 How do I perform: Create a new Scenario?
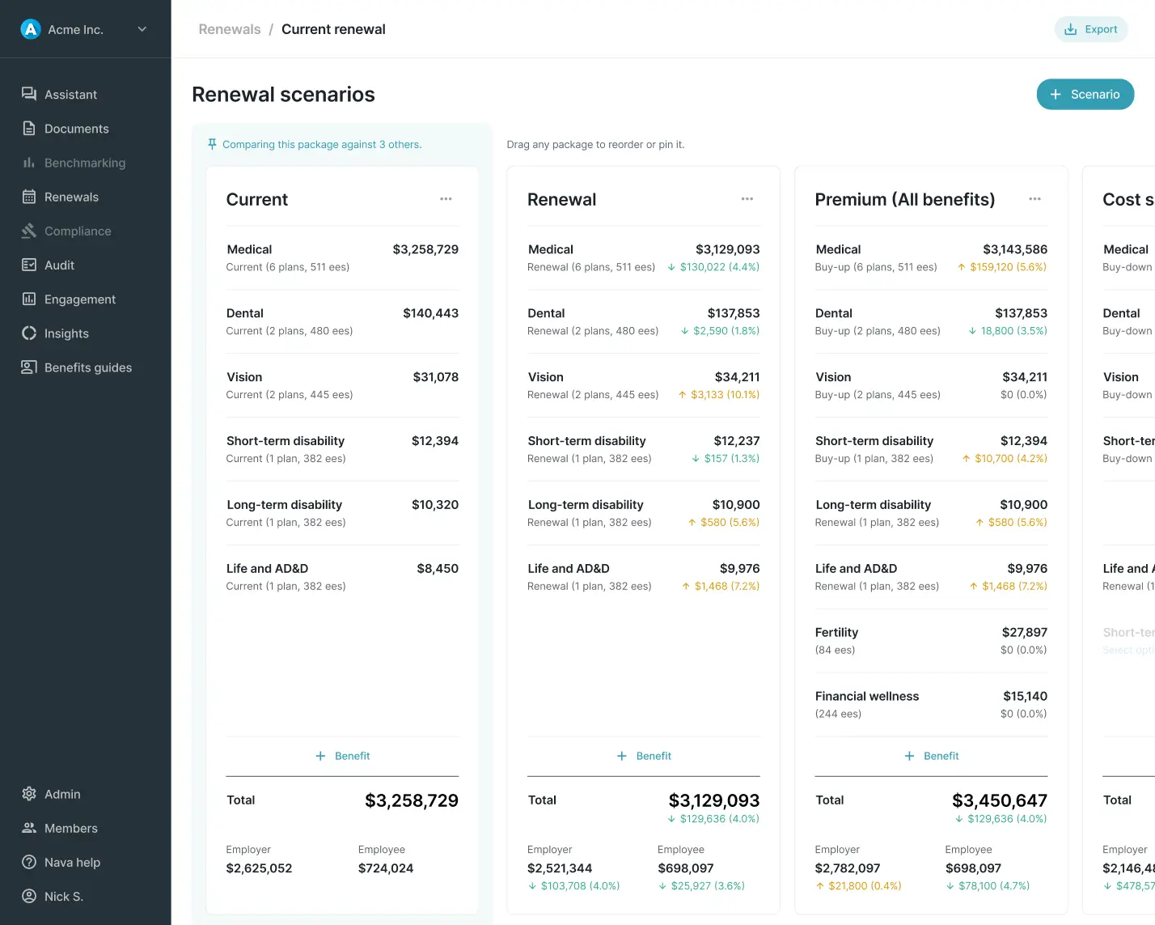[x=1085, y=94]
